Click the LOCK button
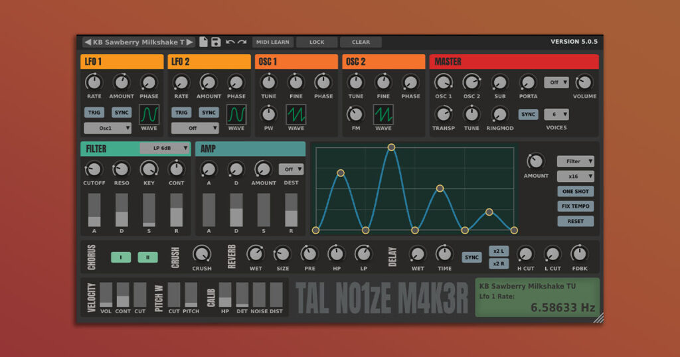This screenshot has width=680, height=357. (317, 42)
